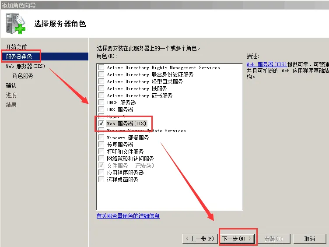This screenshot has height=247, width=329.
Task: Enable 远程桌面服务 role checkbox
Action: [x=101, y=180]
